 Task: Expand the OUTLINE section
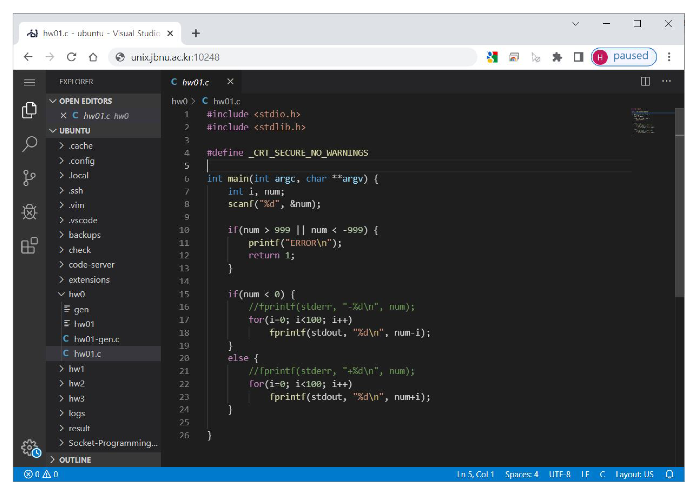point(75,460)
